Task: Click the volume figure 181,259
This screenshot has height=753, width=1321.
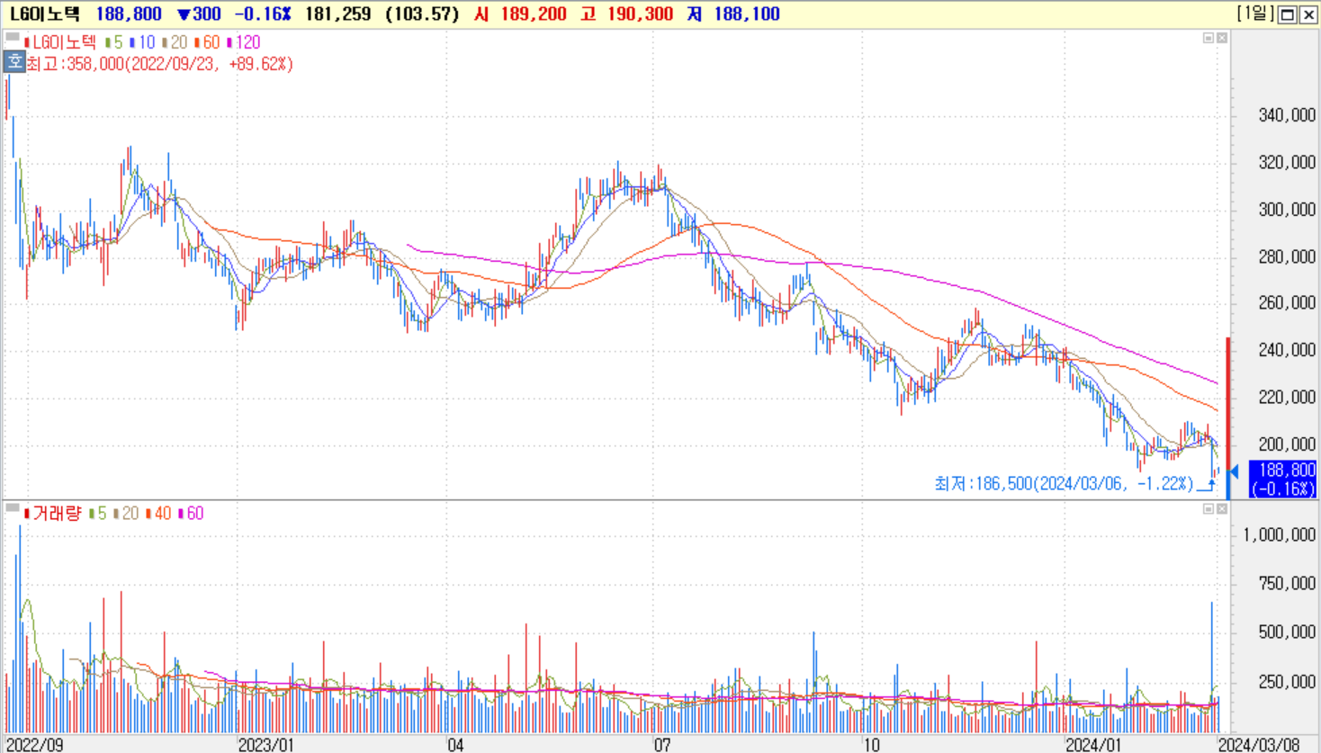Action: point(337,14)
